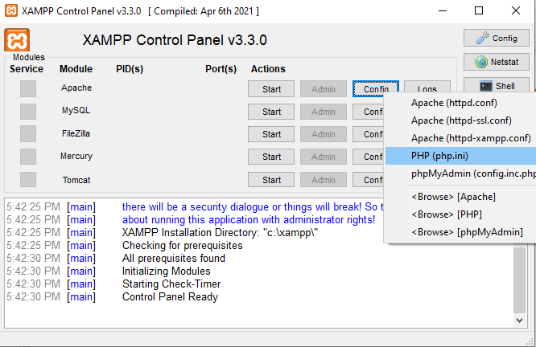Click the Mercury Admin button
This screenshot has width=536, height=347.
pyautogui.click(x=324, y=157)
